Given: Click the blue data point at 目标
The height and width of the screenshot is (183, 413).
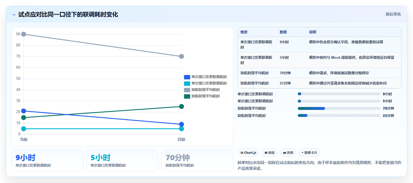Looking at the screenshot, I should pos(181,124).
